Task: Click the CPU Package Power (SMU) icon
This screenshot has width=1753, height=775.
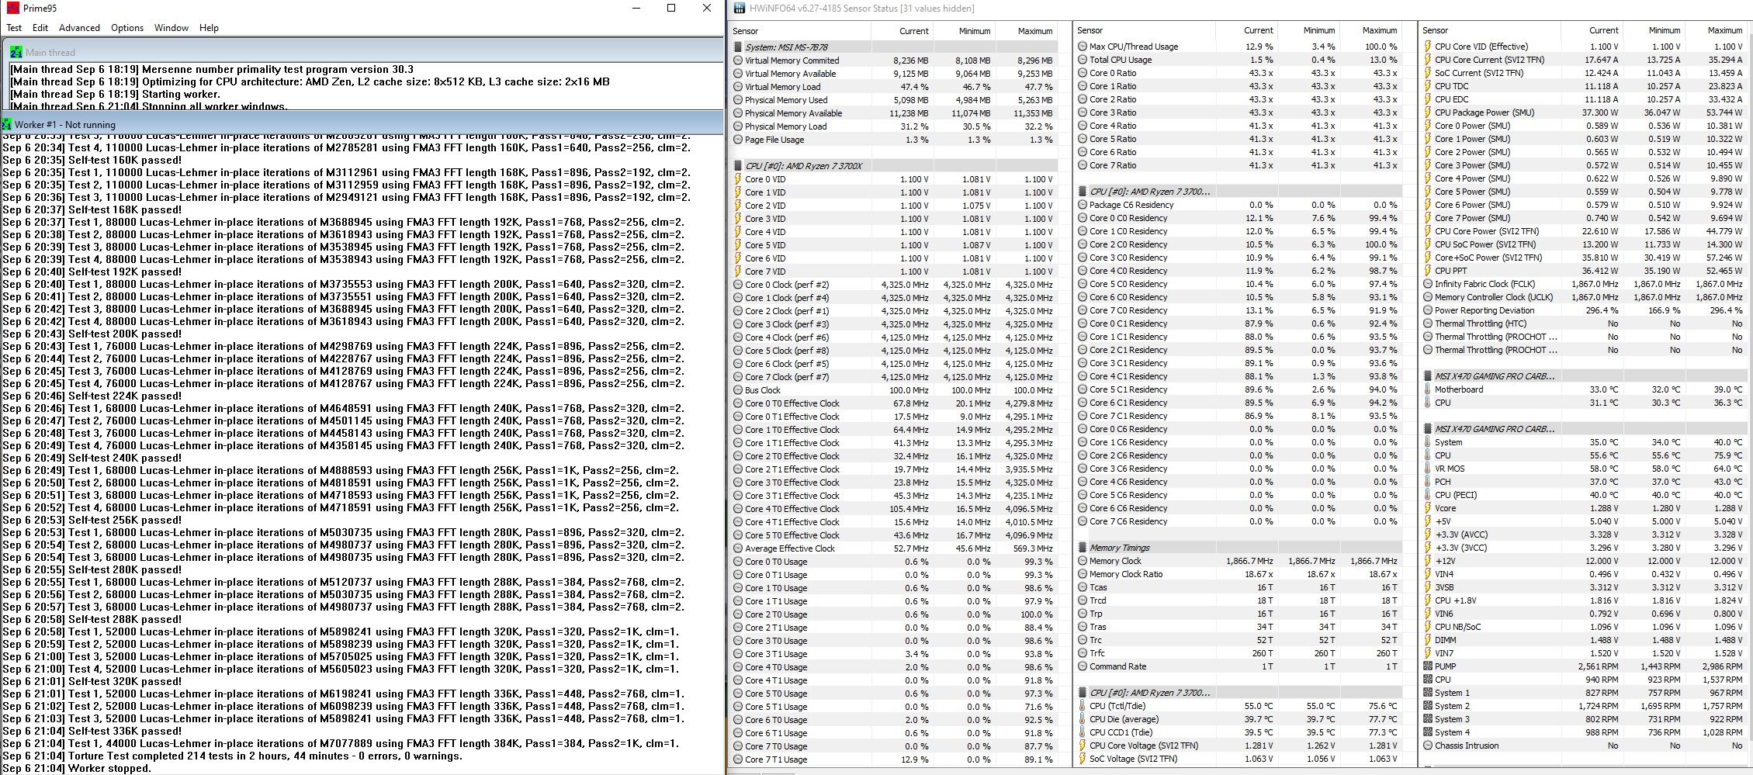Action: tap(1428, 112)
